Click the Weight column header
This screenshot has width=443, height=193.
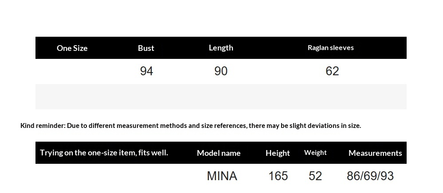click(x=315, y=153)
